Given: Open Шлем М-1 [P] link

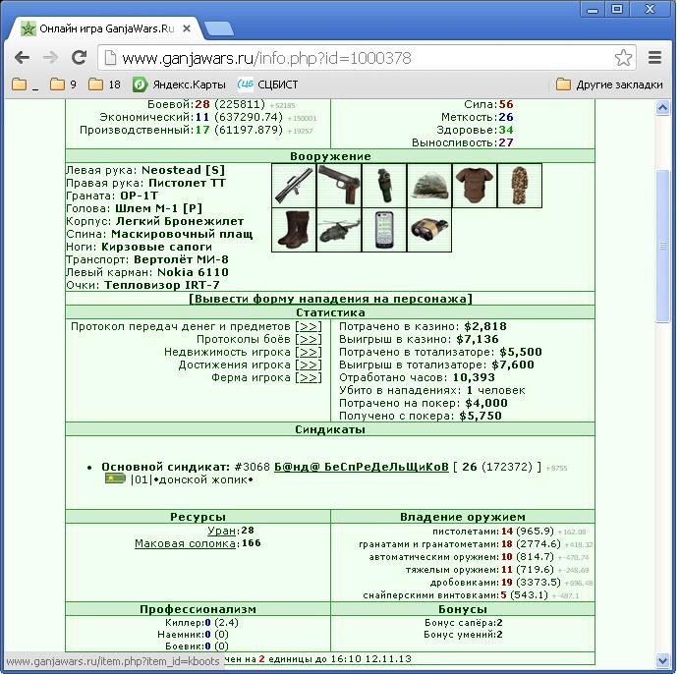Looking at the screenshot, I should point(159,208).
